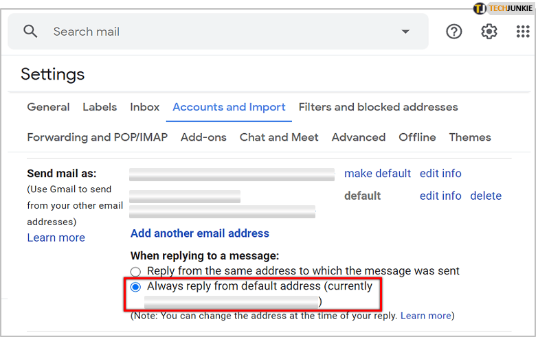Select Reply from the same address option
The width and height of the screenshot is (538, 337).
click(135, 272)
